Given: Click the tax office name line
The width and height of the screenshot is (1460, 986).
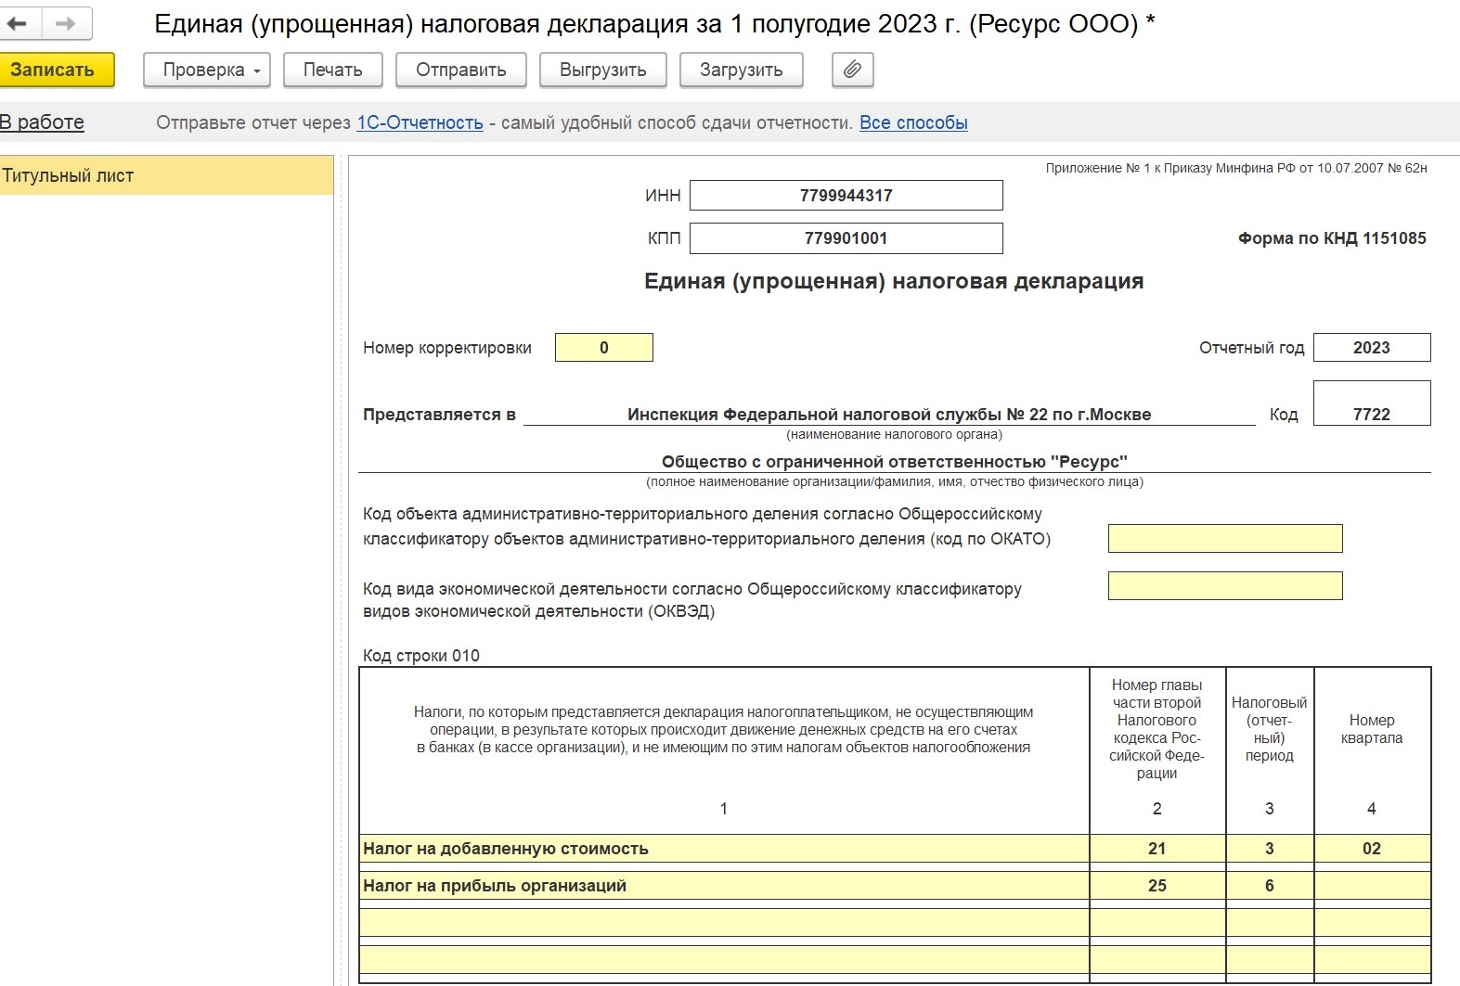Looking at the screenshot, I should (x=889, y=415).
